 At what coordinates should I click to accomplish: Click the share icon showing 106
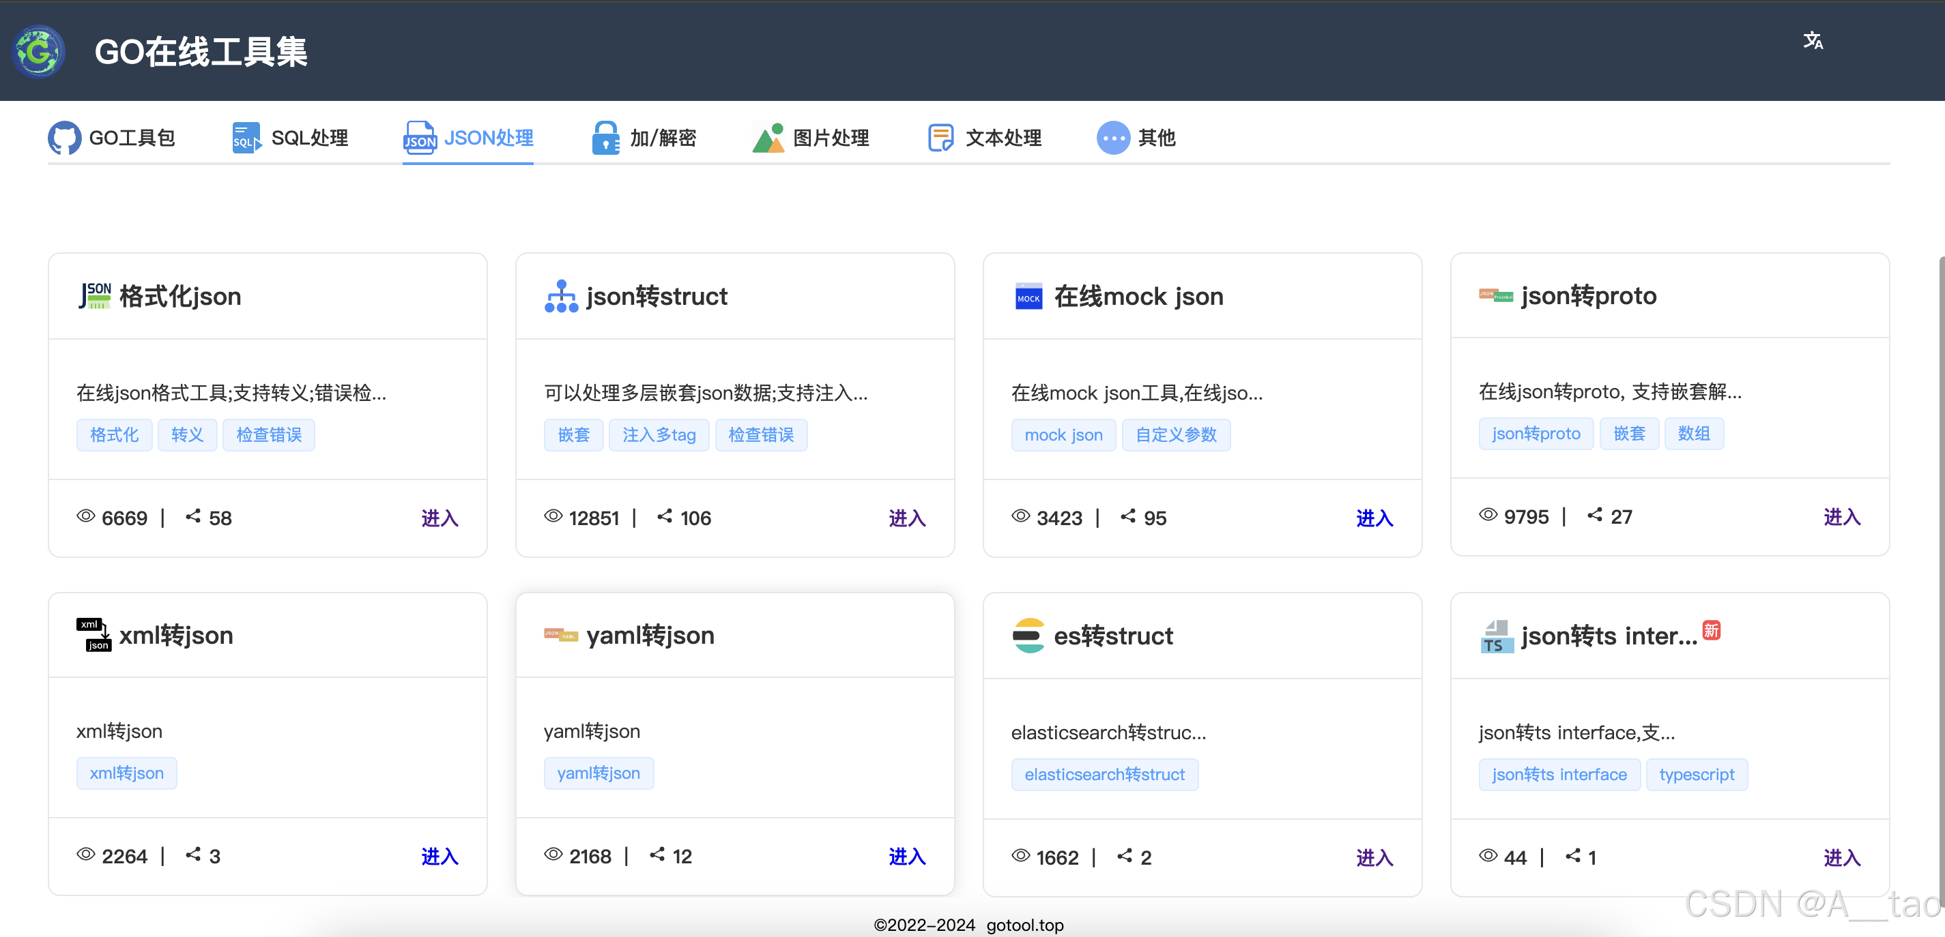[x=665, y=516]
